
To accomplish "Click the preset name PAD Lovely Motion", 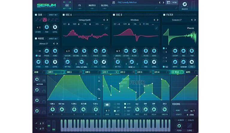I will pos(127,2).
